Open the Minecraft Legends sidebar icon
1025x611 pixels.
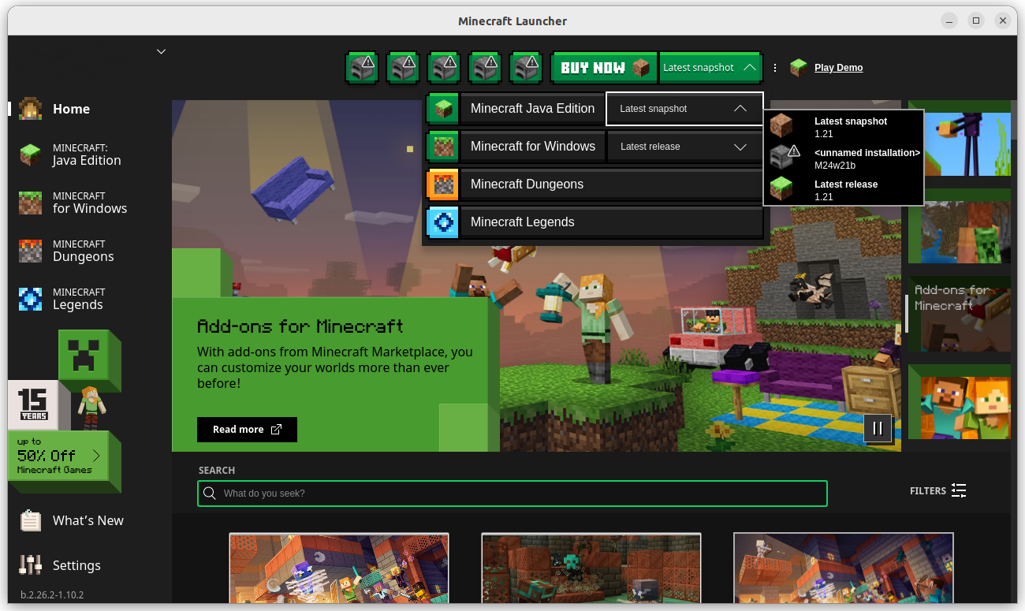(31, 299)
